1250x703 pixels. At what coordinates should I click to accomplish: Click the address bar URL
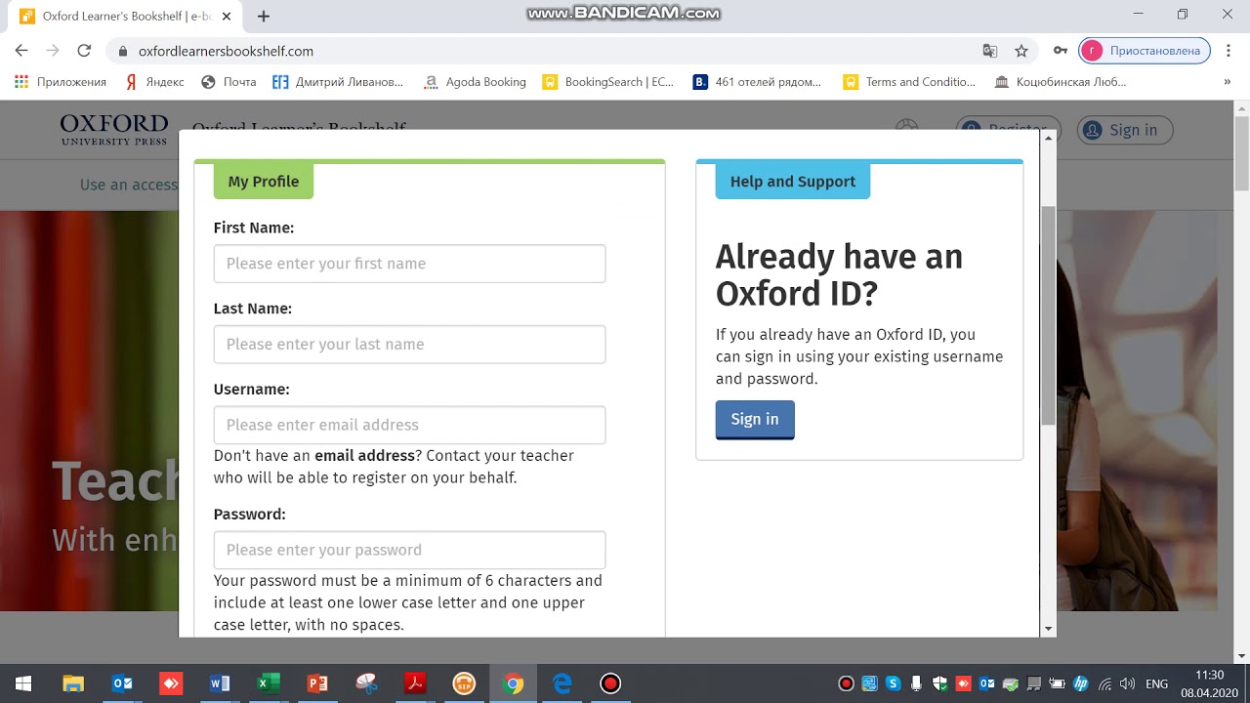[226, 51]
